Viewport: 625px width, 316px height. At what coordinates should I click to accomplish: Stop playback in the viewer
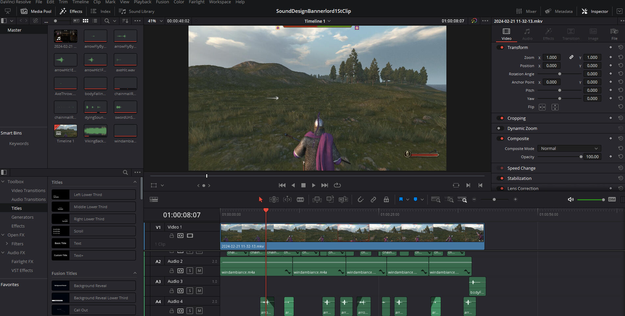point(303,185)
